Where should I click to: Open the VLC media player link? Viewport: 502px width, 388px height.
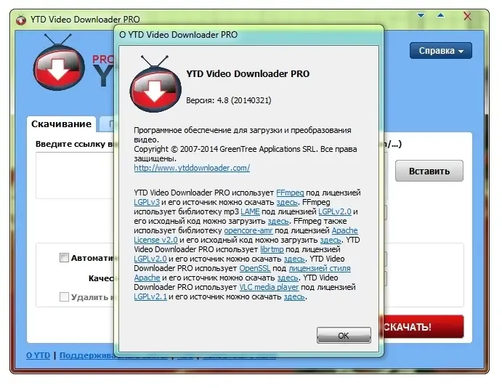(x=269, y=287)
